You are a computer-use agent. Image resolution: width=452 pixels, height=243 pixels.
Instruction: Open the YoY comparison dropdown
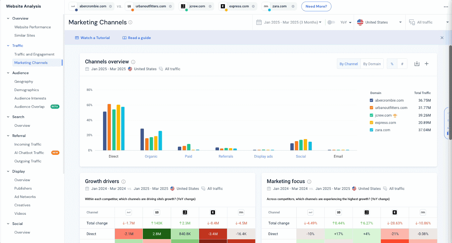[346, 22]
